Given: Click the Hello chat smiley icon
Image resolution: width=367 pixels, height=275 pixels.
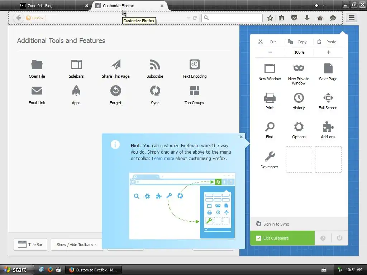Looking at the screenshot, I should tap(333, 18).
